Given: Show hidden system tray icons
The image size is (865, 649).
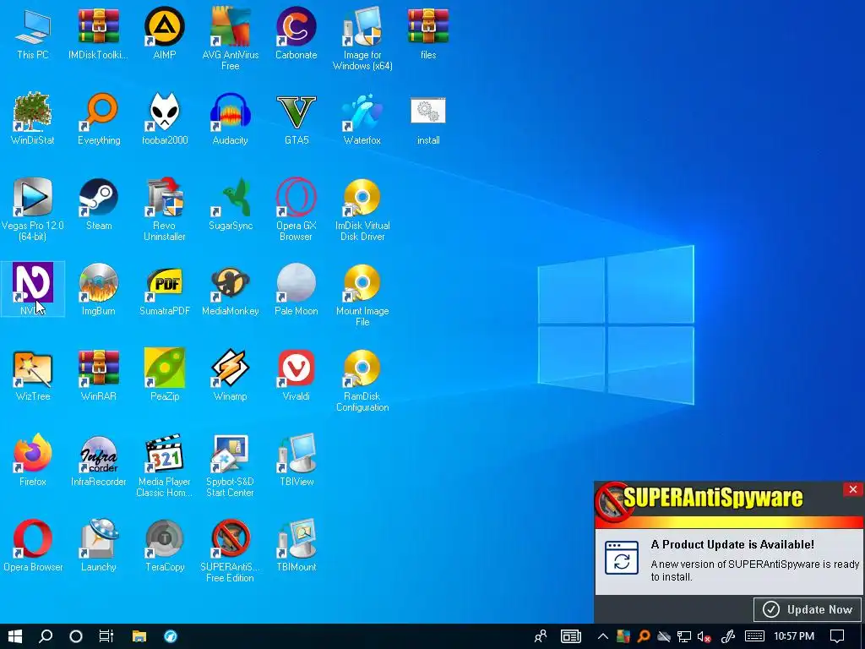Looking at the screenshot, I should pyautogui.click(x=602, y=636).
